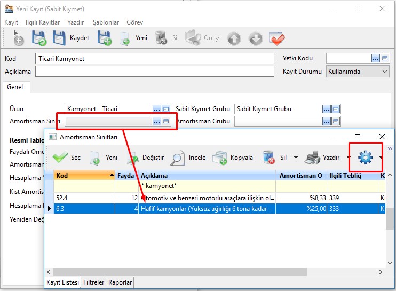Expand the Sil dropdown arrow in the popup

coord(296,158)
